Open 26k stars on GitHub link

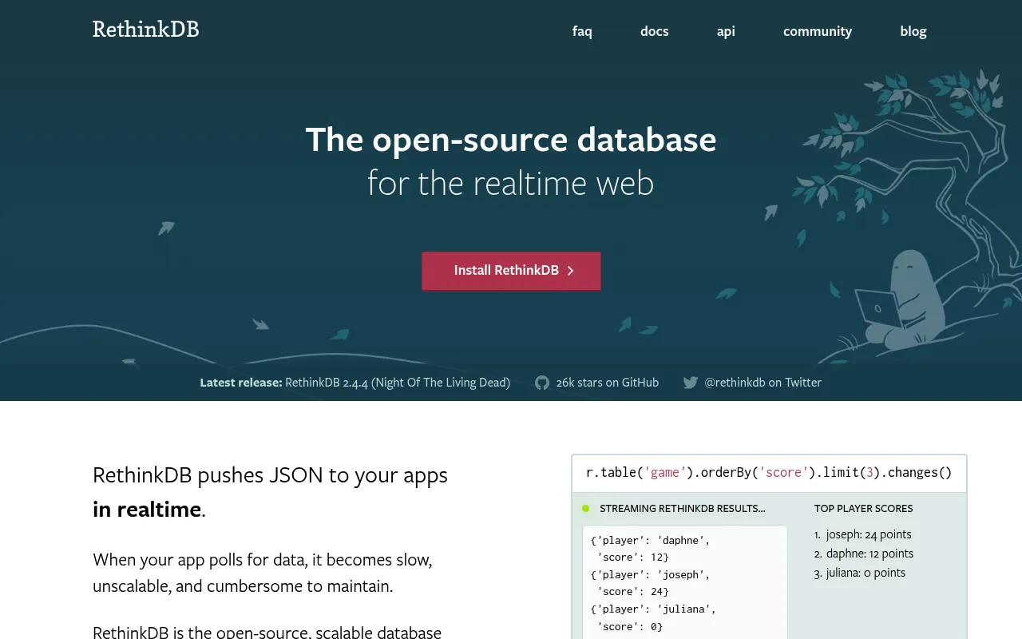pyautogui.click(x=608, y=383)
